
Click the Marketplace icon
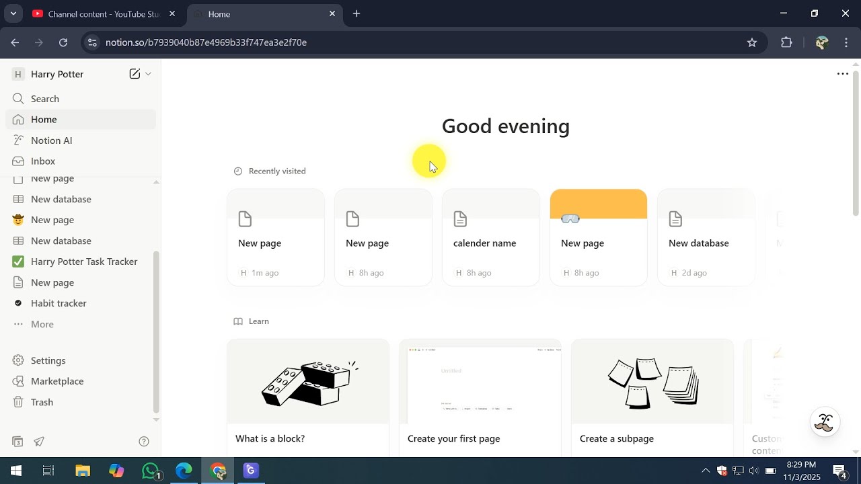pyautogui.click(x=18, y=381)
